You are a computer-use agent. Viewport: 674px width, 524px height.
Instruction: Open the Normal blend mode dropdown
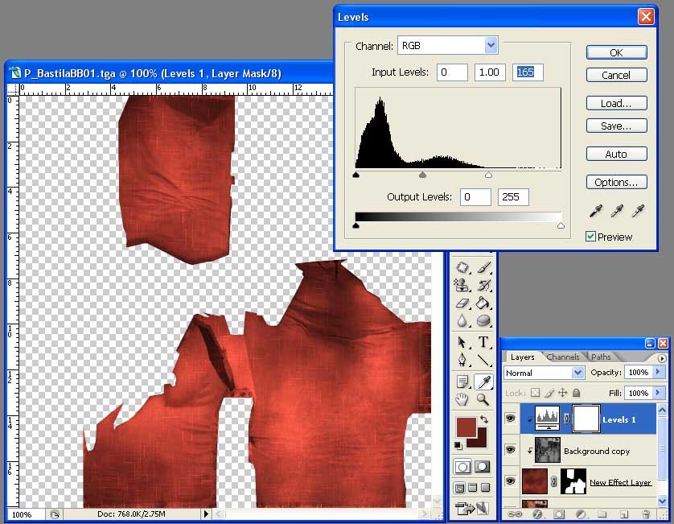[x=577, y=373]
